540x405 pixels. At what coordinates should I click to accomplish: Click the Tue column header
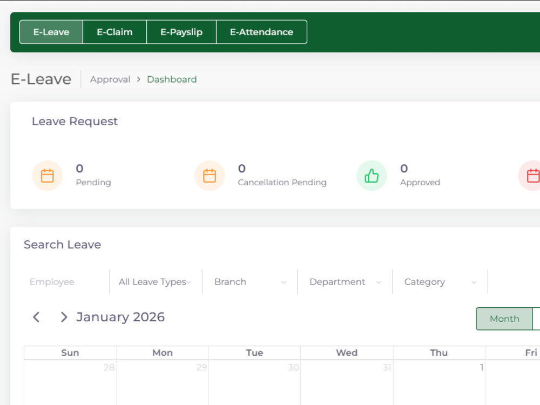(254, 353)
